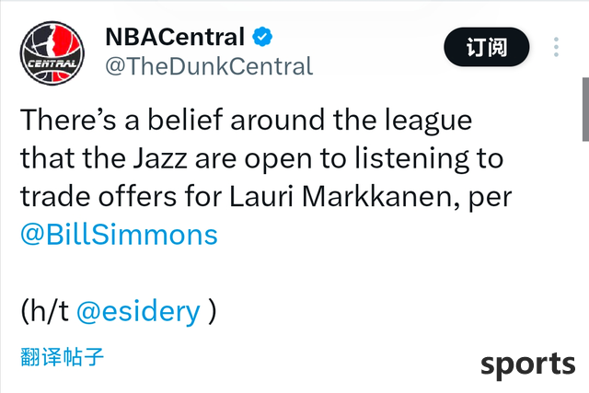Viewport: 589px width, 393px height.
Task: Open the three-dot more options menu
Action: pos(556,47)
